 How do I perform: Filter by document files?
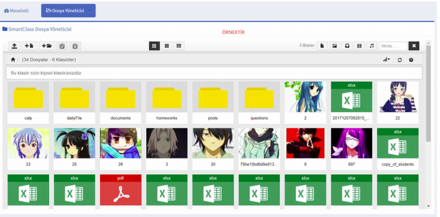[x=323, y=46]
